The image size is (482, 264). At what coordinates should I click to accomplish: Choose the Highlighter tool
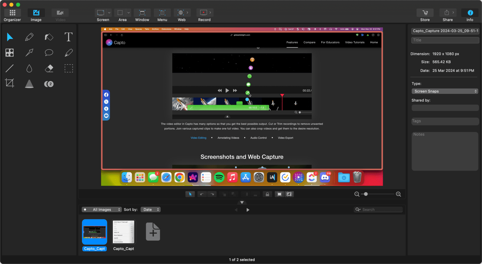(68, 53)
